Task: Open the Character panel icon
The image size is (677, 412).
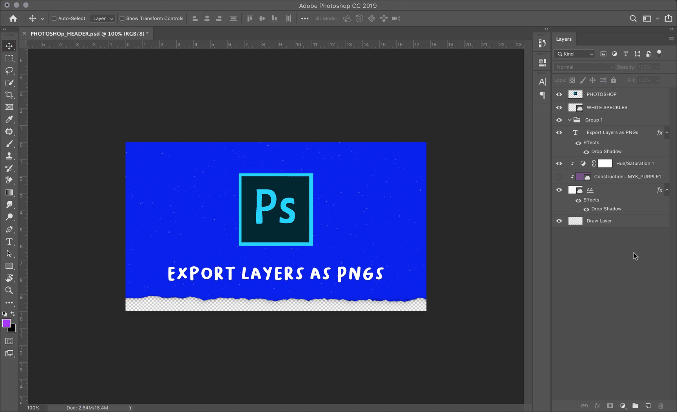Action: pos(542,82)
